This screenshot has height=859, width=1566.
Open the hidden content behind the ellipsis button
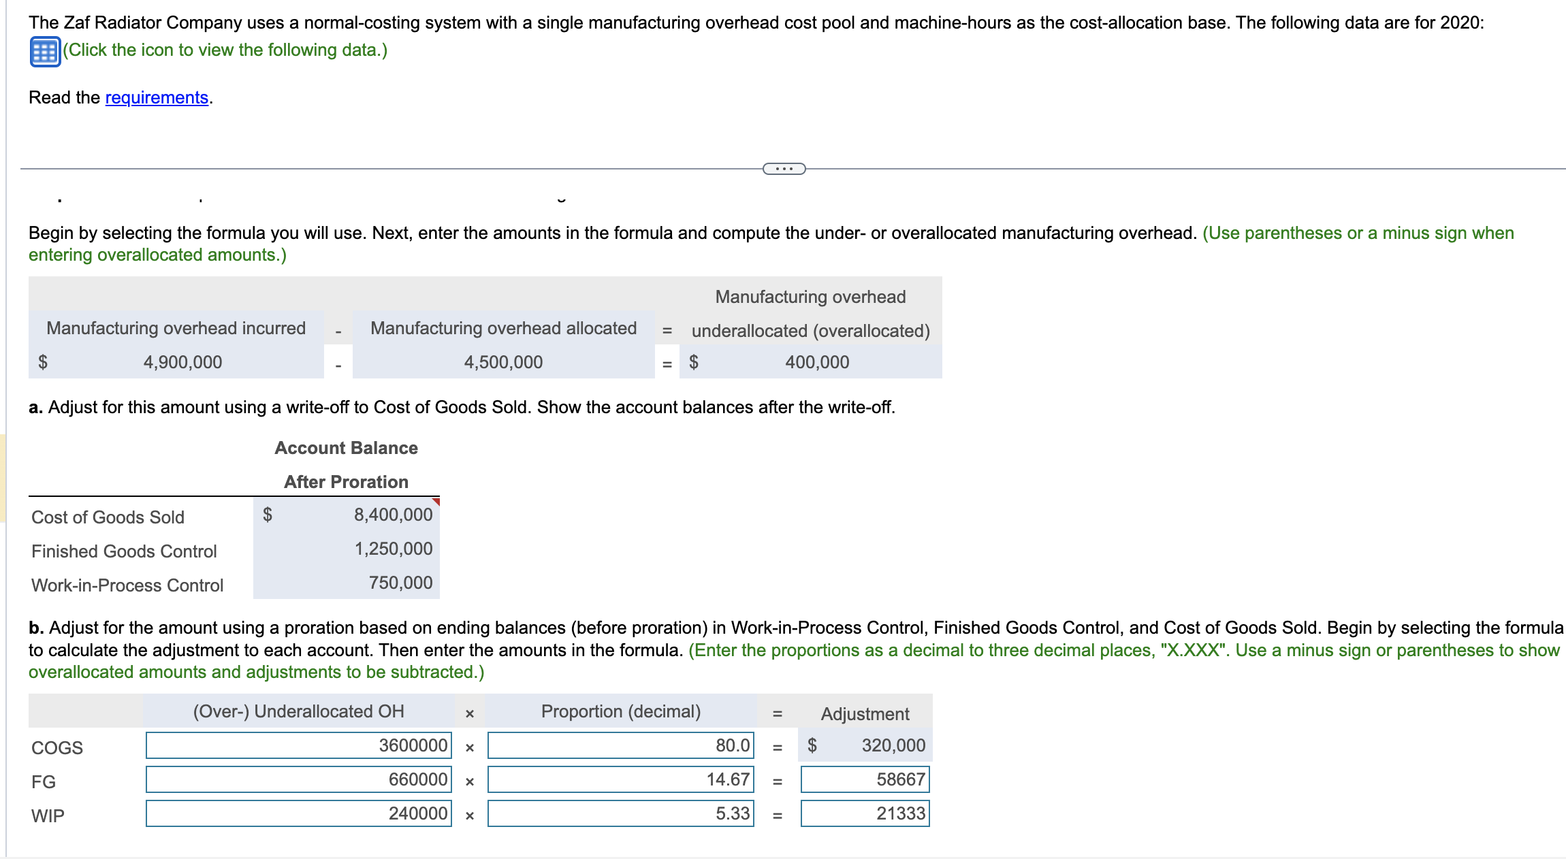click(x=784, y=168)
